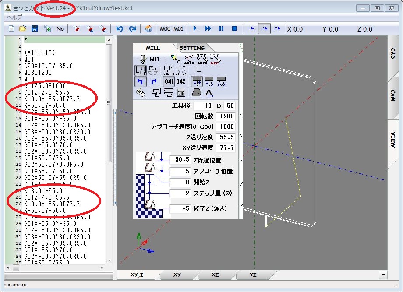The height and width of the screenshot is (292, 403).
Task: Click the document transfer icon beside Save
Action: (x=47, y=28)
